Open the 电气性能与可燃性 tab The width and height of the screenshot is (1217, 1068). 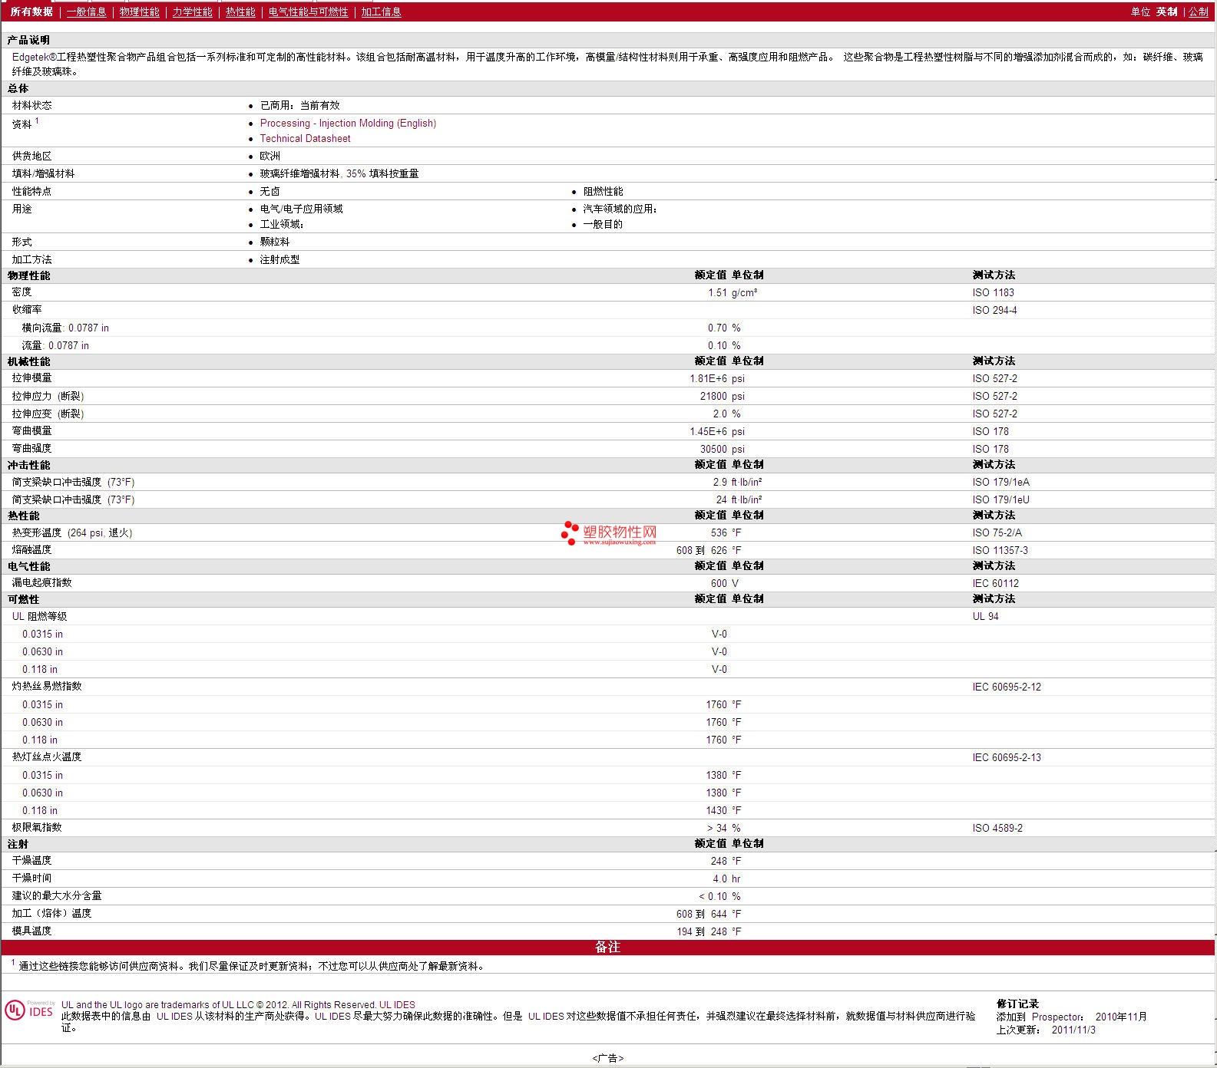[308, 12]
